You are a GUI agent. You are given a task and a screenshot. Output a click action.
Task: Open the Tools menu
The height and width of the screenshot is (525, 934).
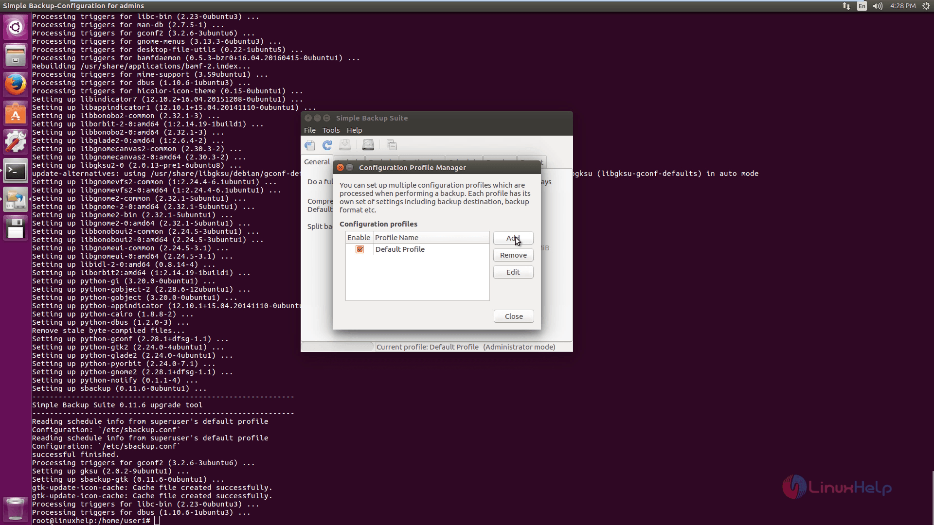coord(331,130)
